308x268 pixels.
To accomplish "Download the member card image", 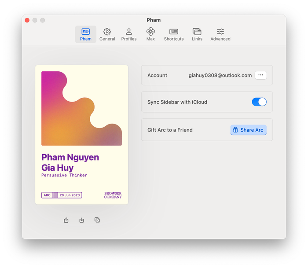I will click(81, 220).
